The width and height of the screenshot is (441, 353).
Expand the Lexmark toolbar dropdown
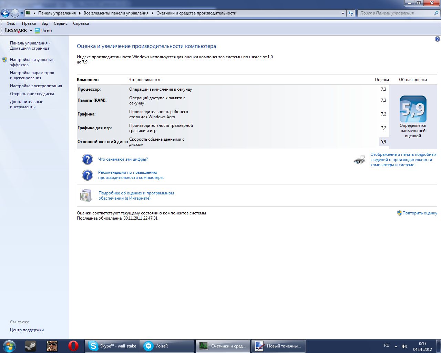point(31,31)
